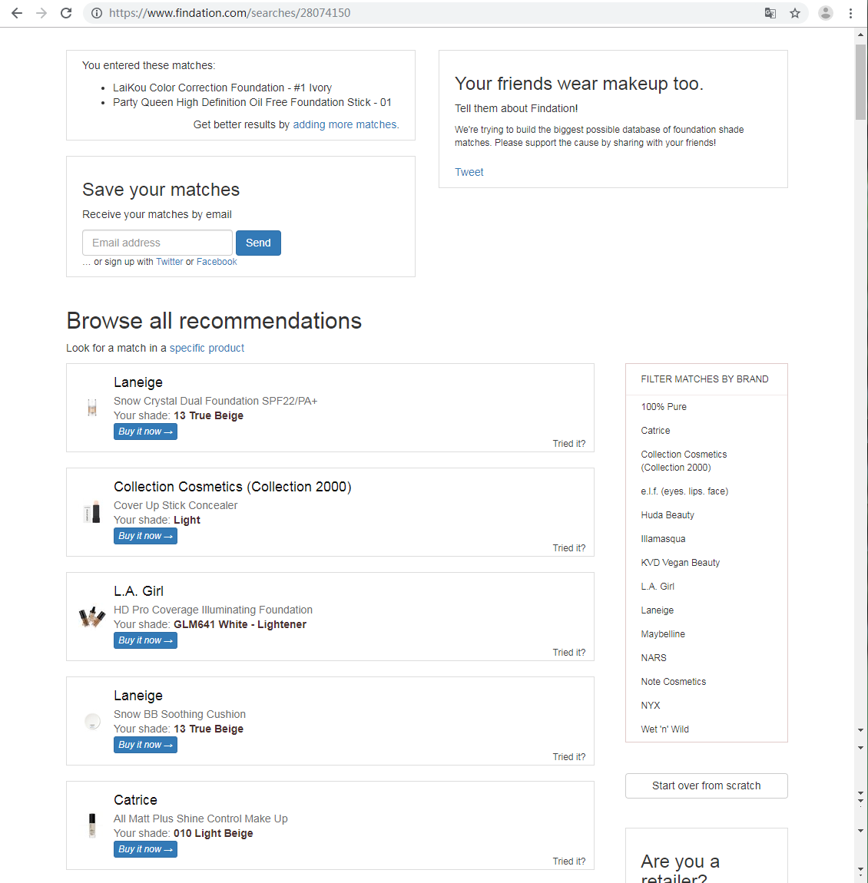Screen dimensions: 868x883
Task: Filter matches by Illamasqua
Action: click(x=663, y=539)
